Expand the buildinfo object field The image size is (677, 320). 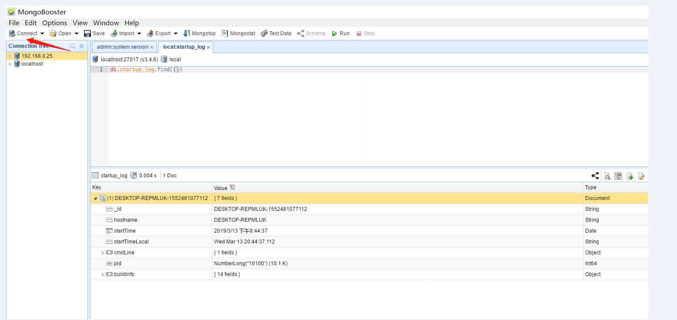click(103, 274)
